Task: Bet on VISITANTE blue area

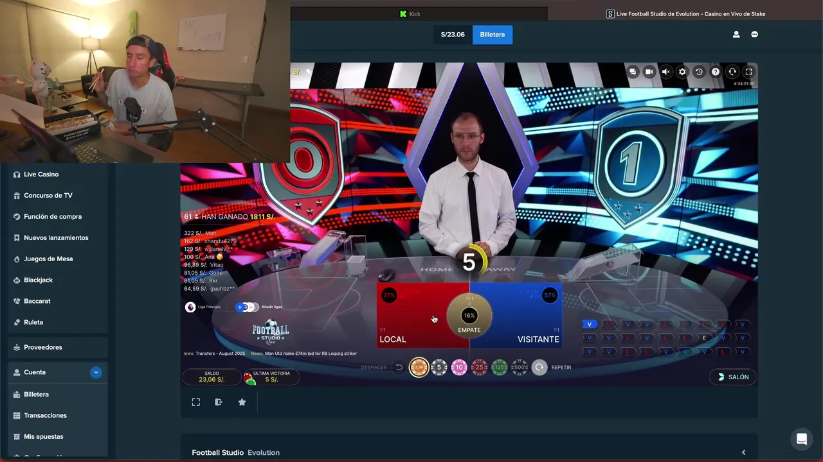Action: coord(524,316)
